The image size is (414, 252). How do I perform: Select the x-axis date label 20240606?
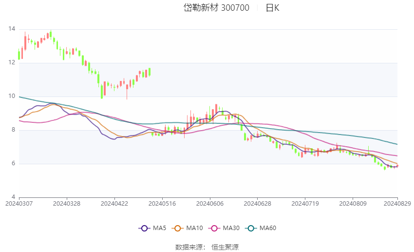pyautogui.click(x=210, y=204)
